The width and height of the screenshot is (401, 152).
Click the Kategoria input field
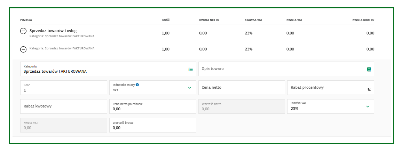coord(108,69)
